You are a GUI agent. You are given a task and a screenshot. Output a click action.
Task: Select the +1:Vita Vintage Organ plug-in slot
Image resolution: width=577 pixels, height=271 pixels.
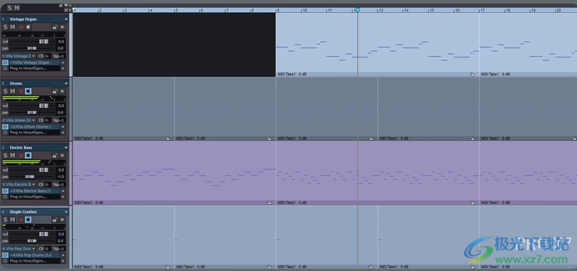(34, 62)
